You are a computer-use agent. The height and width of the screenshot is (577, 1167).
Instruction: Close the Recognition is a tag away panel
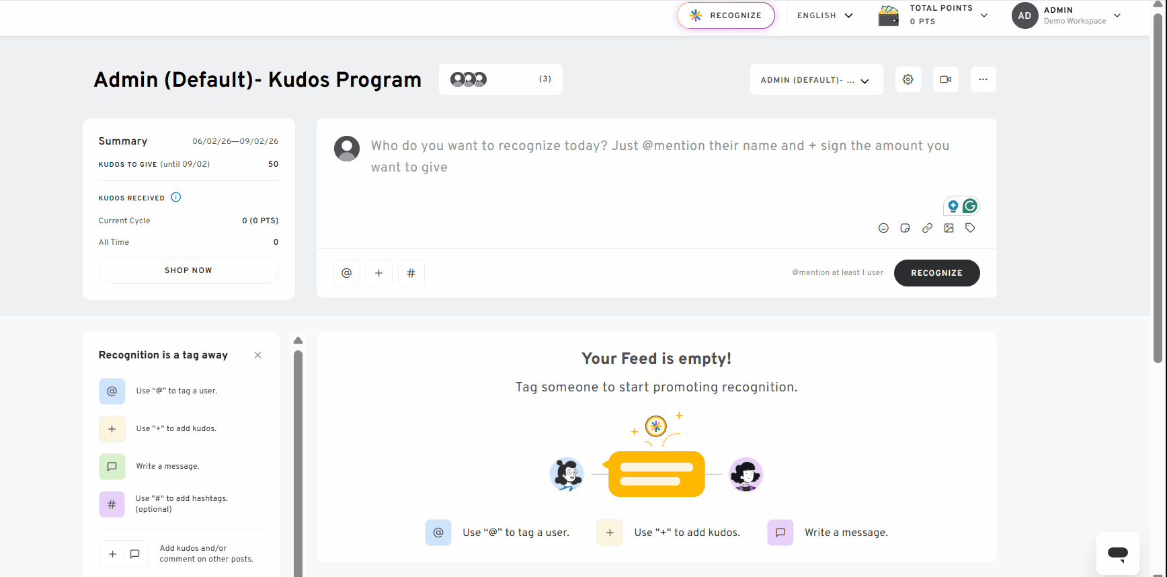(x=257, y=355)
